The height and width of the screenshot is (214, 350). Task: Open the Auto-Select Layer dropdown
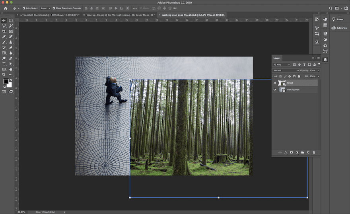tap(45, 8)
